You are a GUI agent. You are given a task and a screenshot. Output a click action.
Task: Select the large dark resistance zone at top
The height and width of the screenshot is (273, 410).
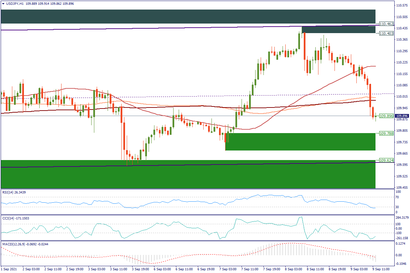pyautogui.click(x=188, y=16)
